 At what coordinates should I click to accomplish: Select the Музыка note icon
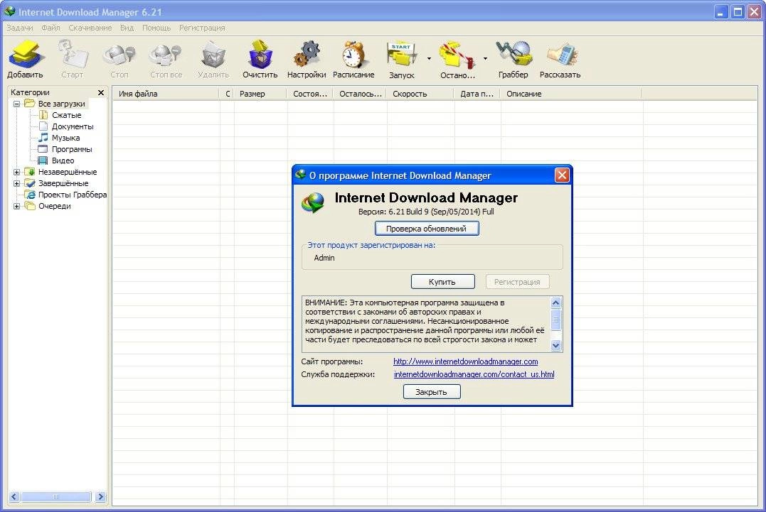click(x=43, y=138)
